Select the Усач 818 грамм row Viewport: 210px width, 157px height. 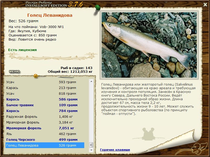pyautogui.click(x=45, y=94)
